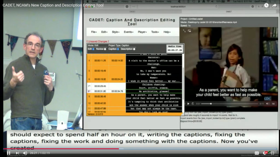The image size is (280, 157).
Task: Click the pop-out icon above CADET video
Action: [x=189, y=31]
